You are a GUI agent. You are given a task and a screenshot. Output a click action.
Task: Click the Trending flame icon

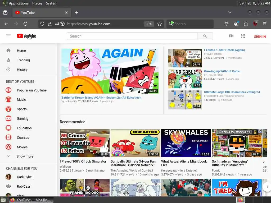(x=8, y=60)
